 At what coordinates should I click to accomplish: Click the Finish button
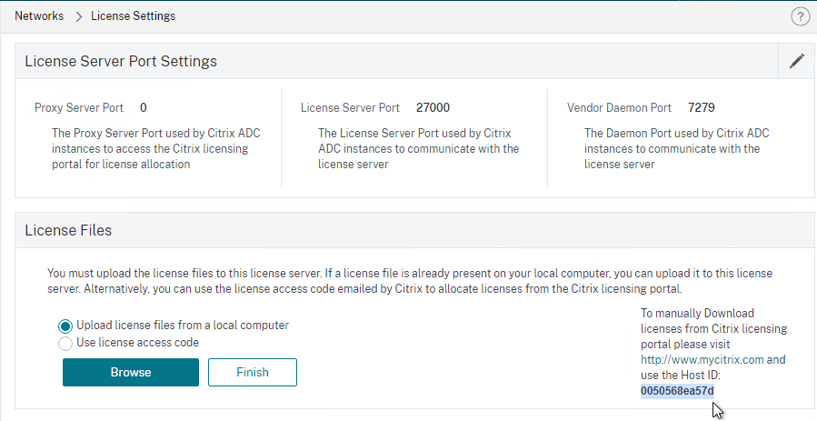pos(253,372)
